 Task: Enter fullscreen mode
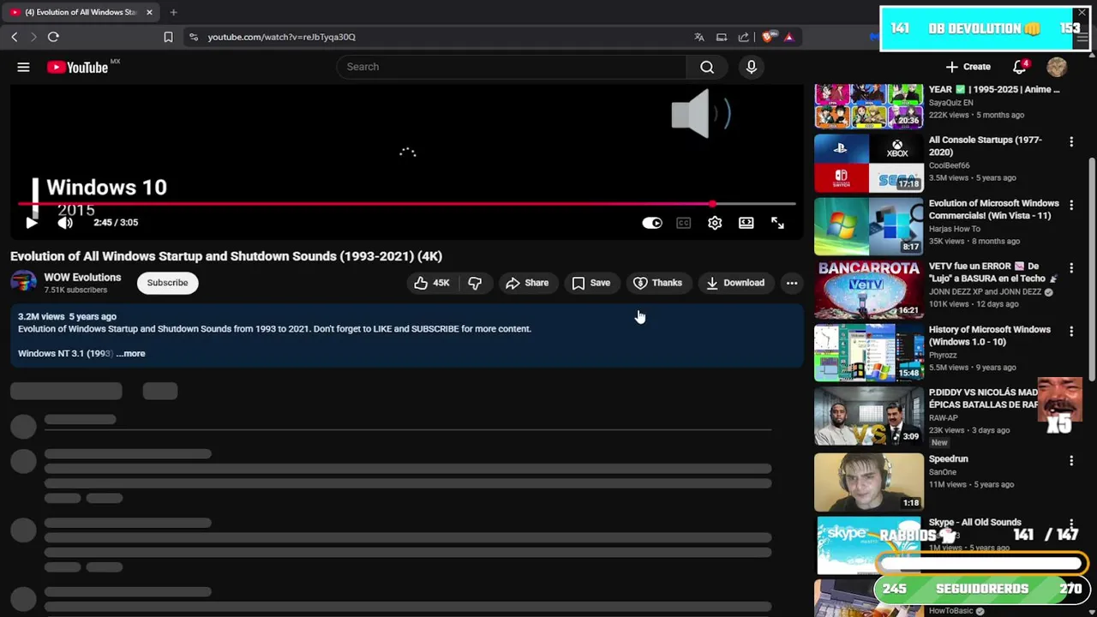[777, 223]
